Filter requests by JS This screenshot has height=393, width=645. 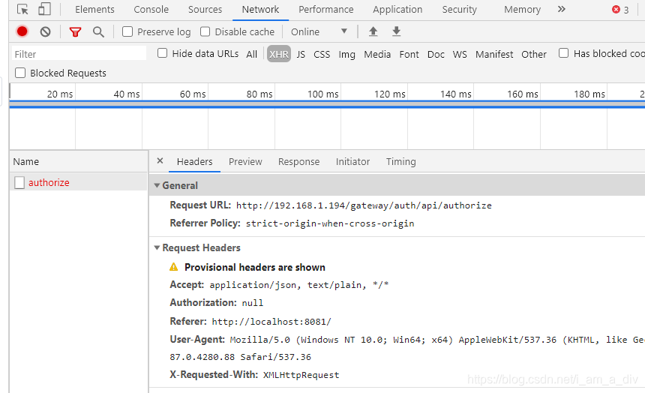(301, 54)
